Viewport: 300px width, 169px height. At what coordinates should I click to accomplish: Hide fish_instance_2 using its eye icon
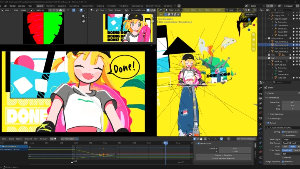[297, 45]
